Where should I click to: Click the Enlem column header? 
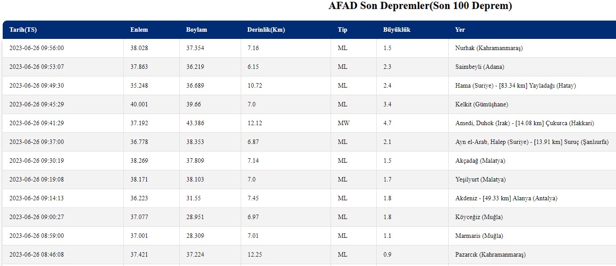tap(139, 30)
